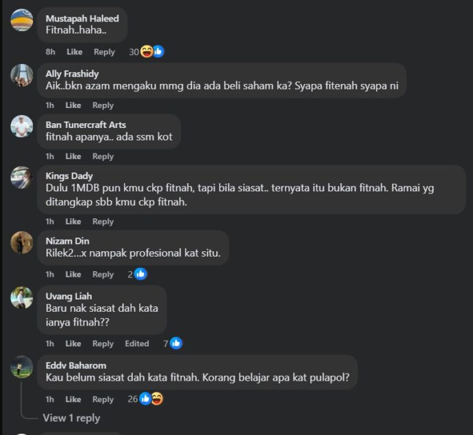Screen dimensions: 473x435
Task: Click Ban Tunercraft Arts avatar
Action: coord(22,126)
